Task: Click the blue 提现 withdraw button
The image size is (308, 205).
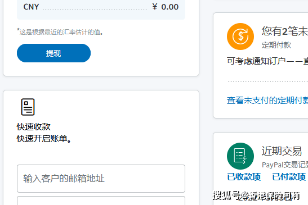Action: click(53, 53)
